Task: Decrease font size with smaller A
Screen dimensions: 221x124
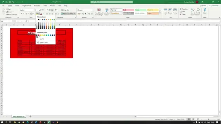Action: 43,10
